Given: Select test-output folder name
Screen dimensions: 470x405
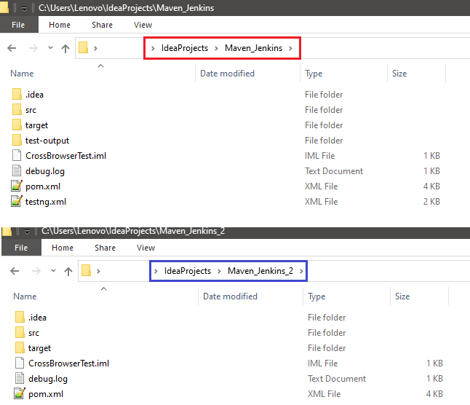Looking at the screenshot, I should pyautogui.click(x=47, y=141).
